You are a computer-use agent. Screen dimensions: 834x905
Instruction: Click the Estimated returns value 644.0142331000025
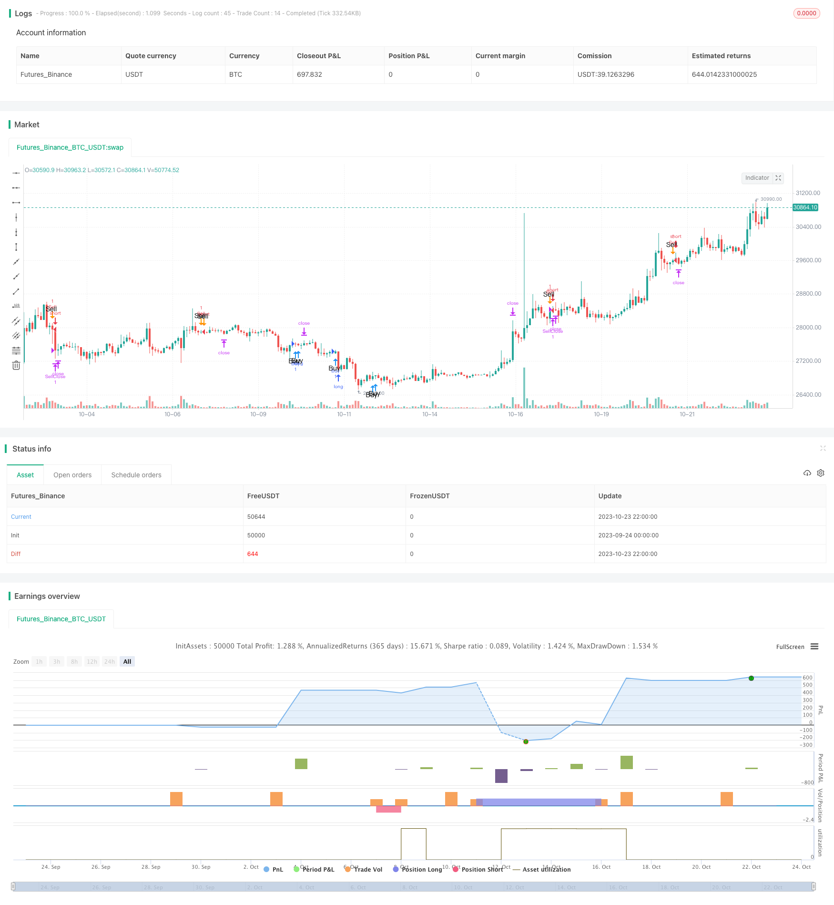tap(724, 74)
